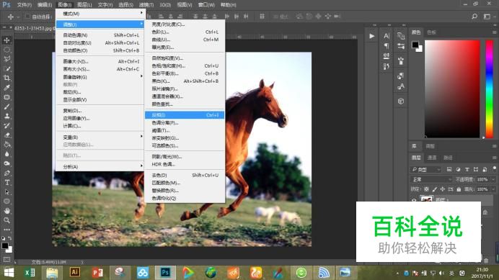Click the Lock all padlock icon

coord(459,189)
